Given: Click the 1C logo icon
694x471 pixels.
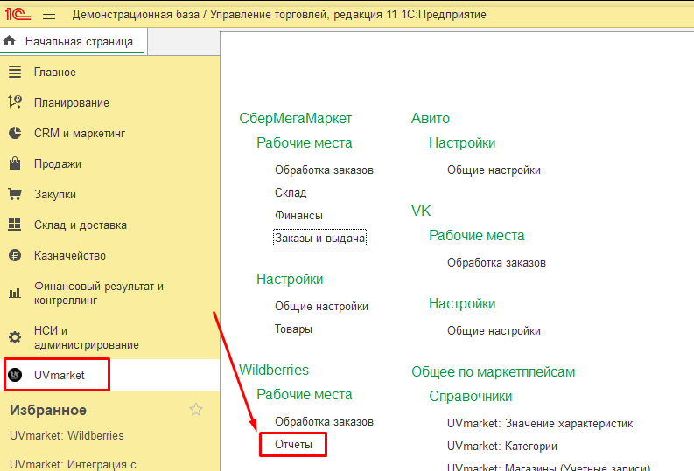Looking at the screenshot, I should [18, 14].
